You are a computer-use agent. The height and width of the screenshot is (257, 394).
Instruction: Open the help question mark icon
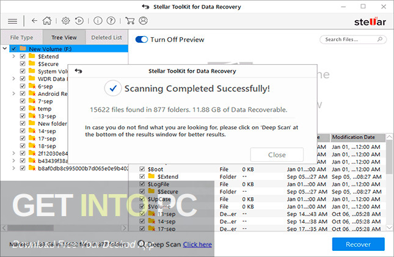[x=111, y=21]
